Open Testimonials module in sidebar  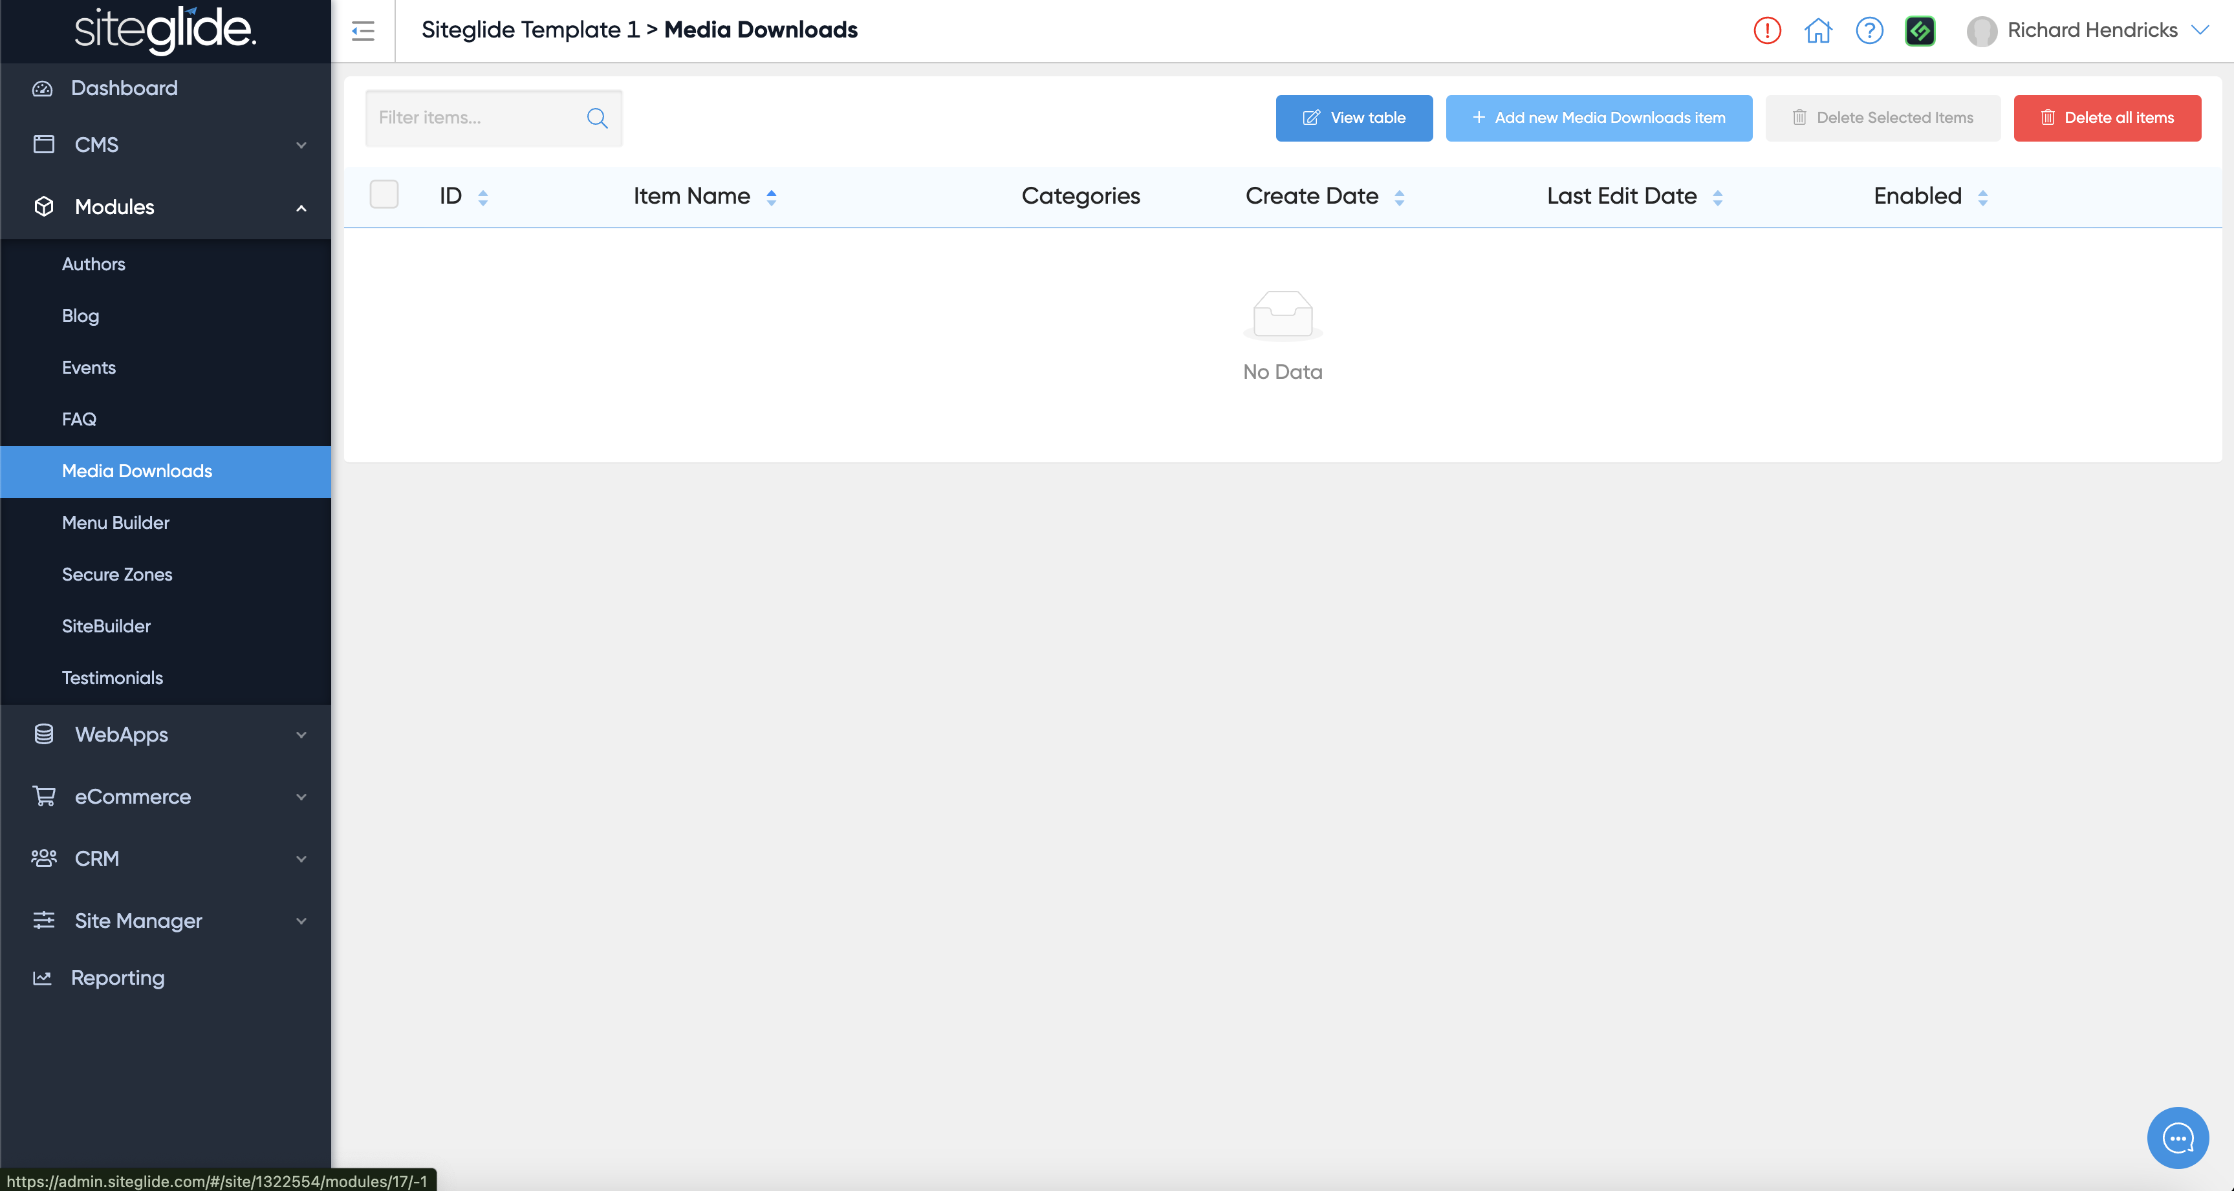point(112,678)
